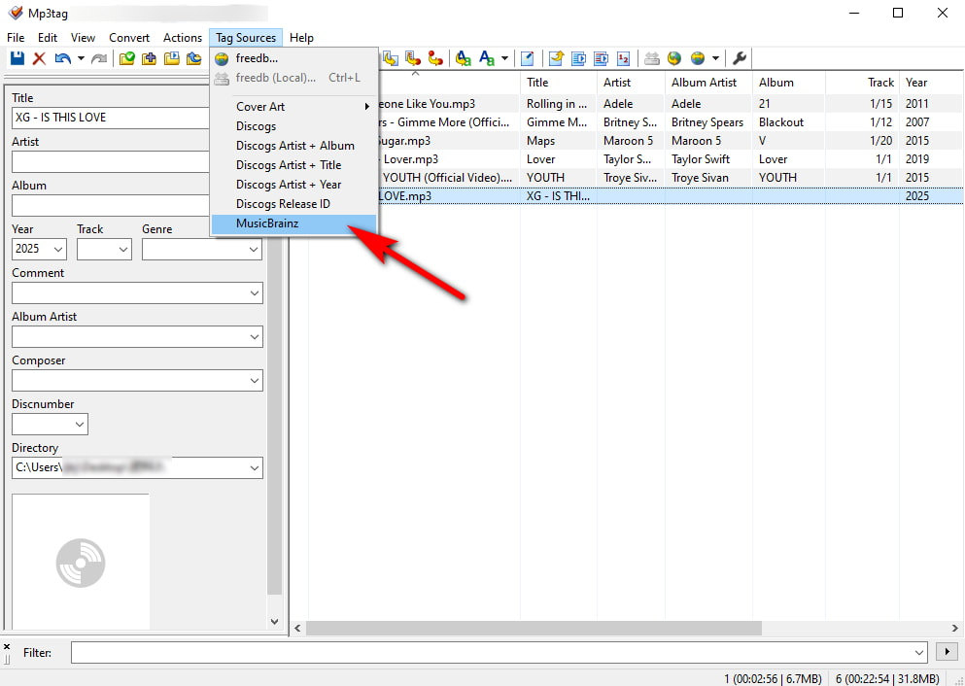
Task: Expand the Year dropdown
Action: tap(56, 250)
